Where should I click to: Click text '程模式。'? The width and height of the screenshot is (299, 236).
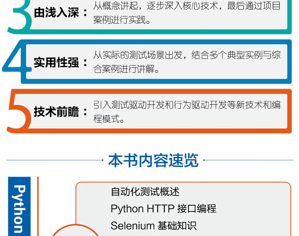109,119
